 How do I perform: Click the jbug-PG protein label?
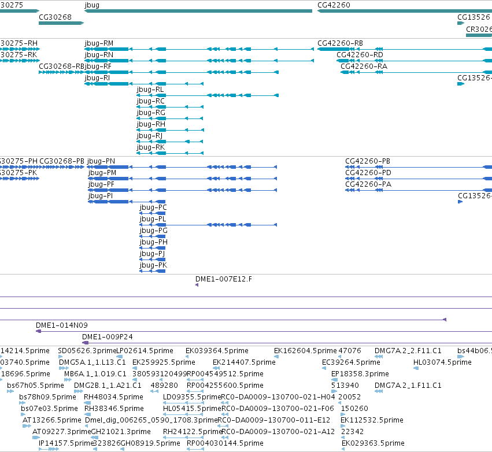[x=153, y=231]
